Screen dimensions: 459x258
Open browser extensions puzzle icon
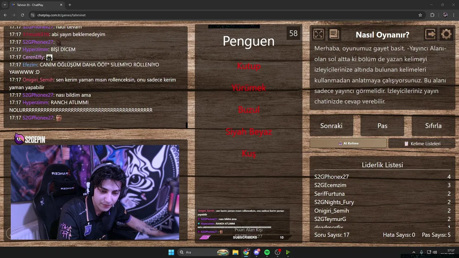tap(432, 15)
